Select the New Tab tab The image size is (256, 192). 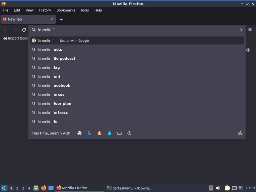[x=28, y=19]
